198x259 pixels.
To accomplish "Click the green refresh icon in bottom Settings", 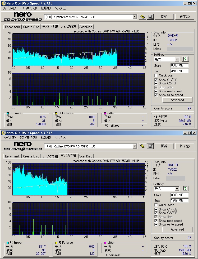I will pos(185,189).
